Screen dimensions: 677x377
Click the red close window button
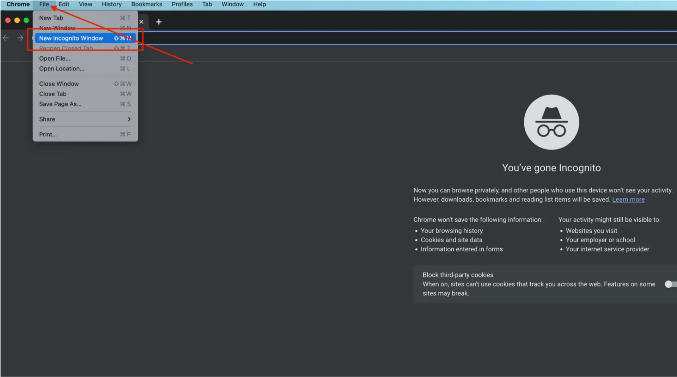[8, 20]
